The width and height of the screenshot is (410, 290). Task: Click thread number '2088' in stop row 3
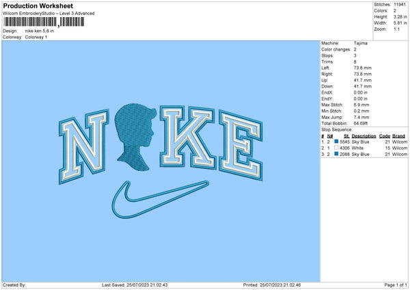(x=344, y=155)
